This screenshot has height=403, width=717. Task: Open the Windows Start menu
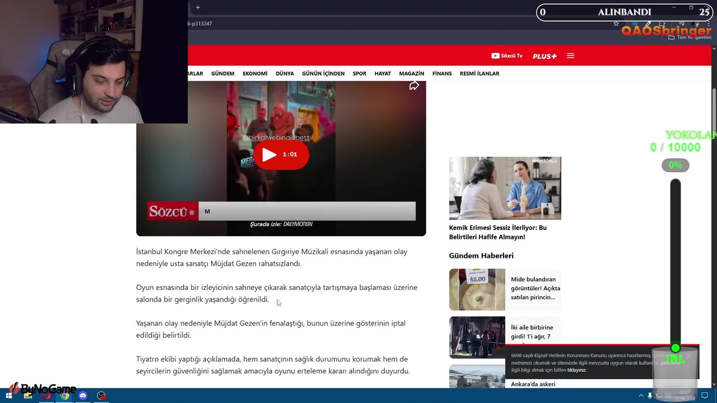click(x=8, y=396)
